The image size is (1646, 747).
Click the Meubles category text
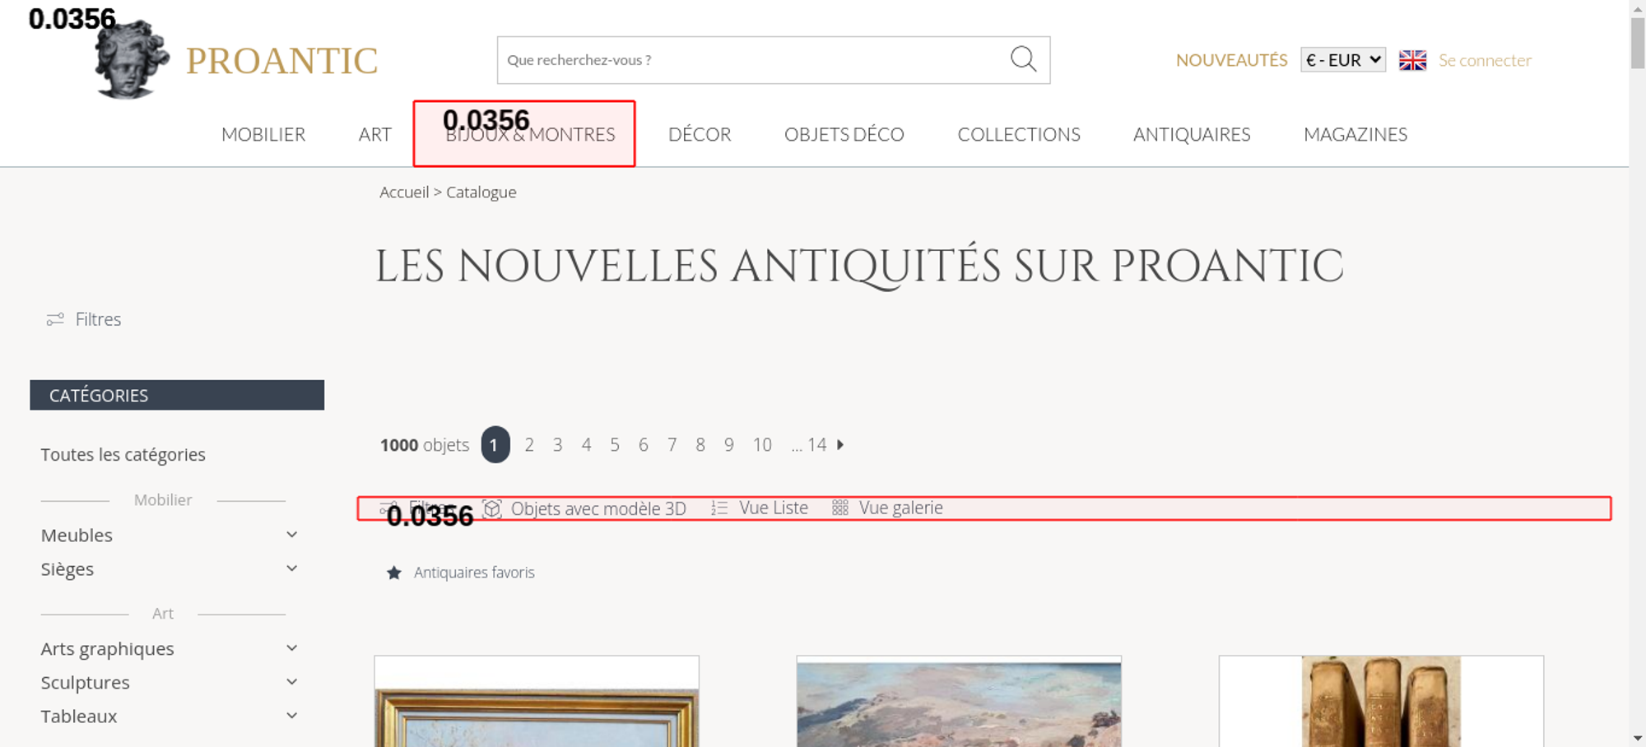point(77,536)
